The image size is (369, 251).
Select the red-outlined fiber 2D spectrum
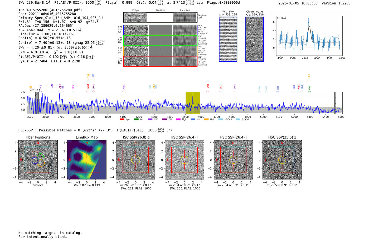tap(160, 61)
